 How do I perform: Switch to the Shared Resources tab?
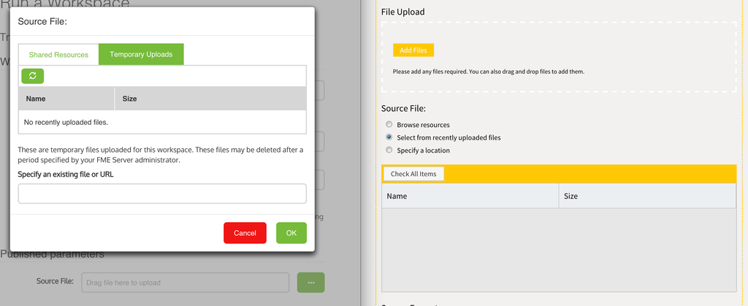click(x=58, y=55)
